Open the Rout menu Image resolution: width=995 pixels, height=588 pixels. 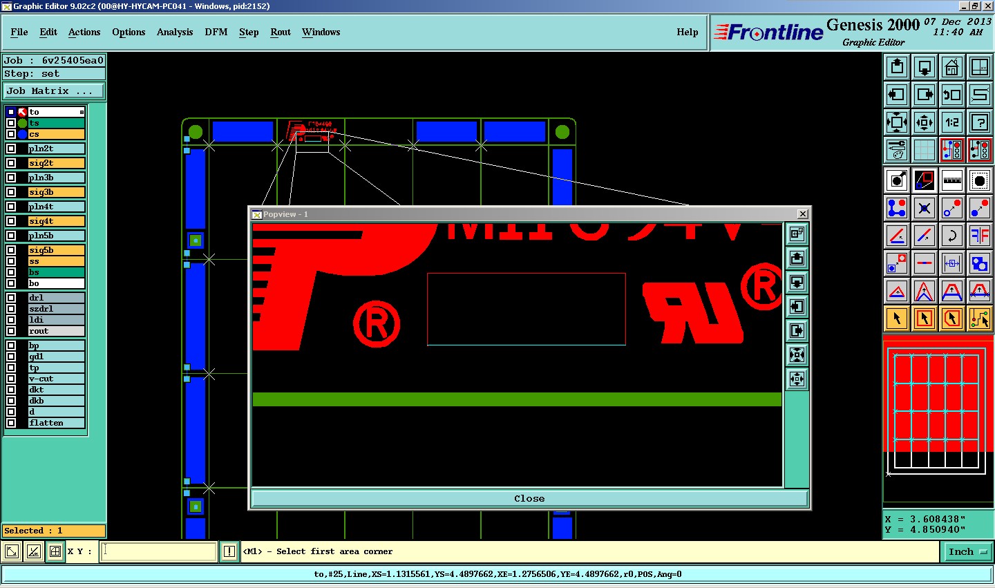(x=281, y=32)
